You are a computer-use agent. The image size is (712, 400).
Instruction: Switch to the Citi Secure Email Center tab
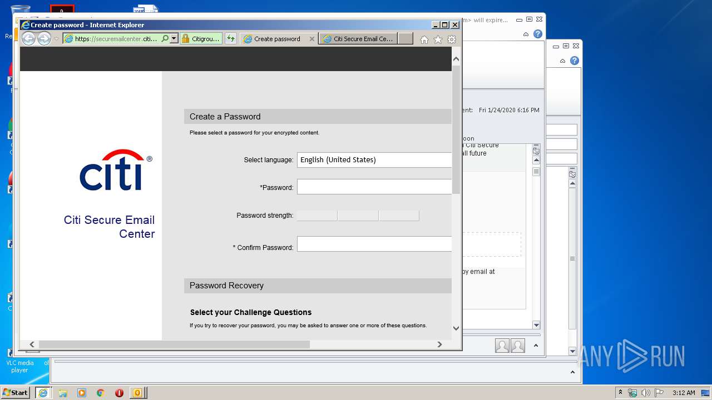click(x=358, y=39)
